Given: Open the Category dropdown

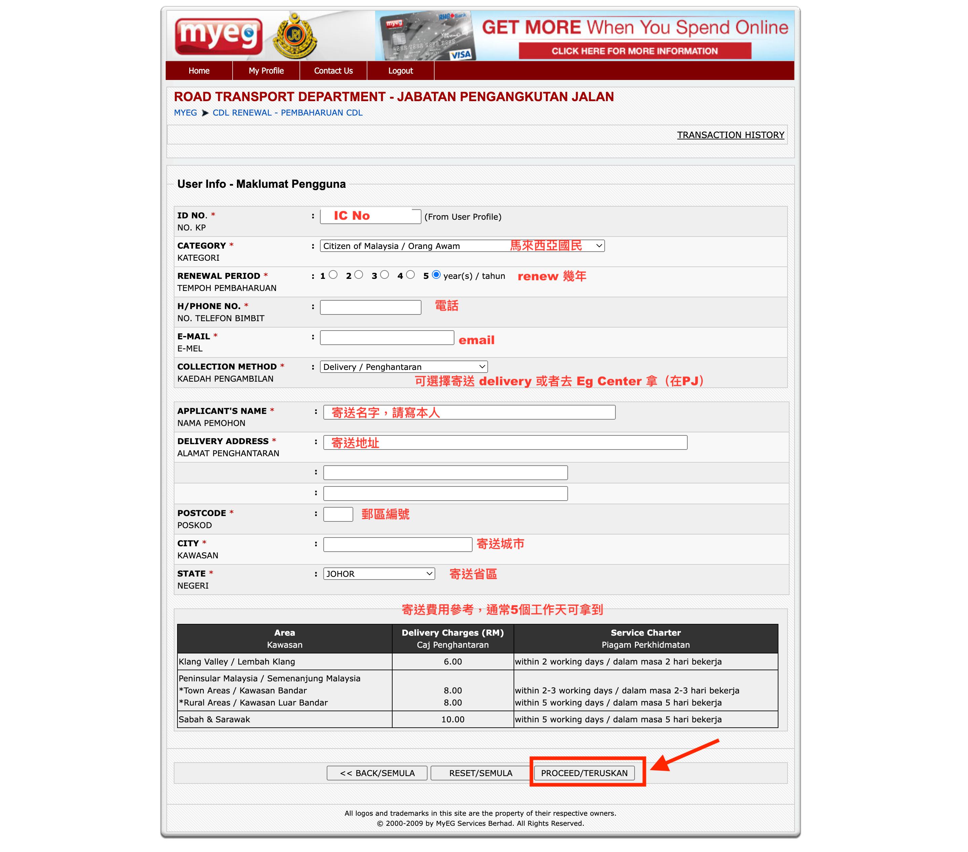Looking at the screenshot, I should pyautogui.click(x=462, y=246).
